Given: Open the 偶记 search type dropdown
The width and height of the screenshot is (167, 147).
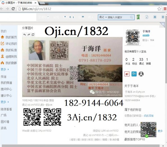Looking at the screenshot, I should click(x=103, y=17).
